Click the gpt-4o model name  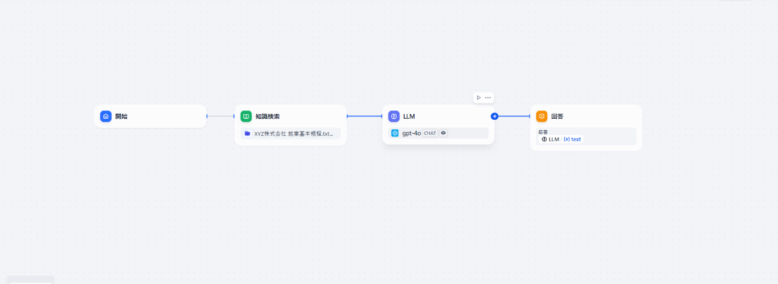[x=411, y=133]
